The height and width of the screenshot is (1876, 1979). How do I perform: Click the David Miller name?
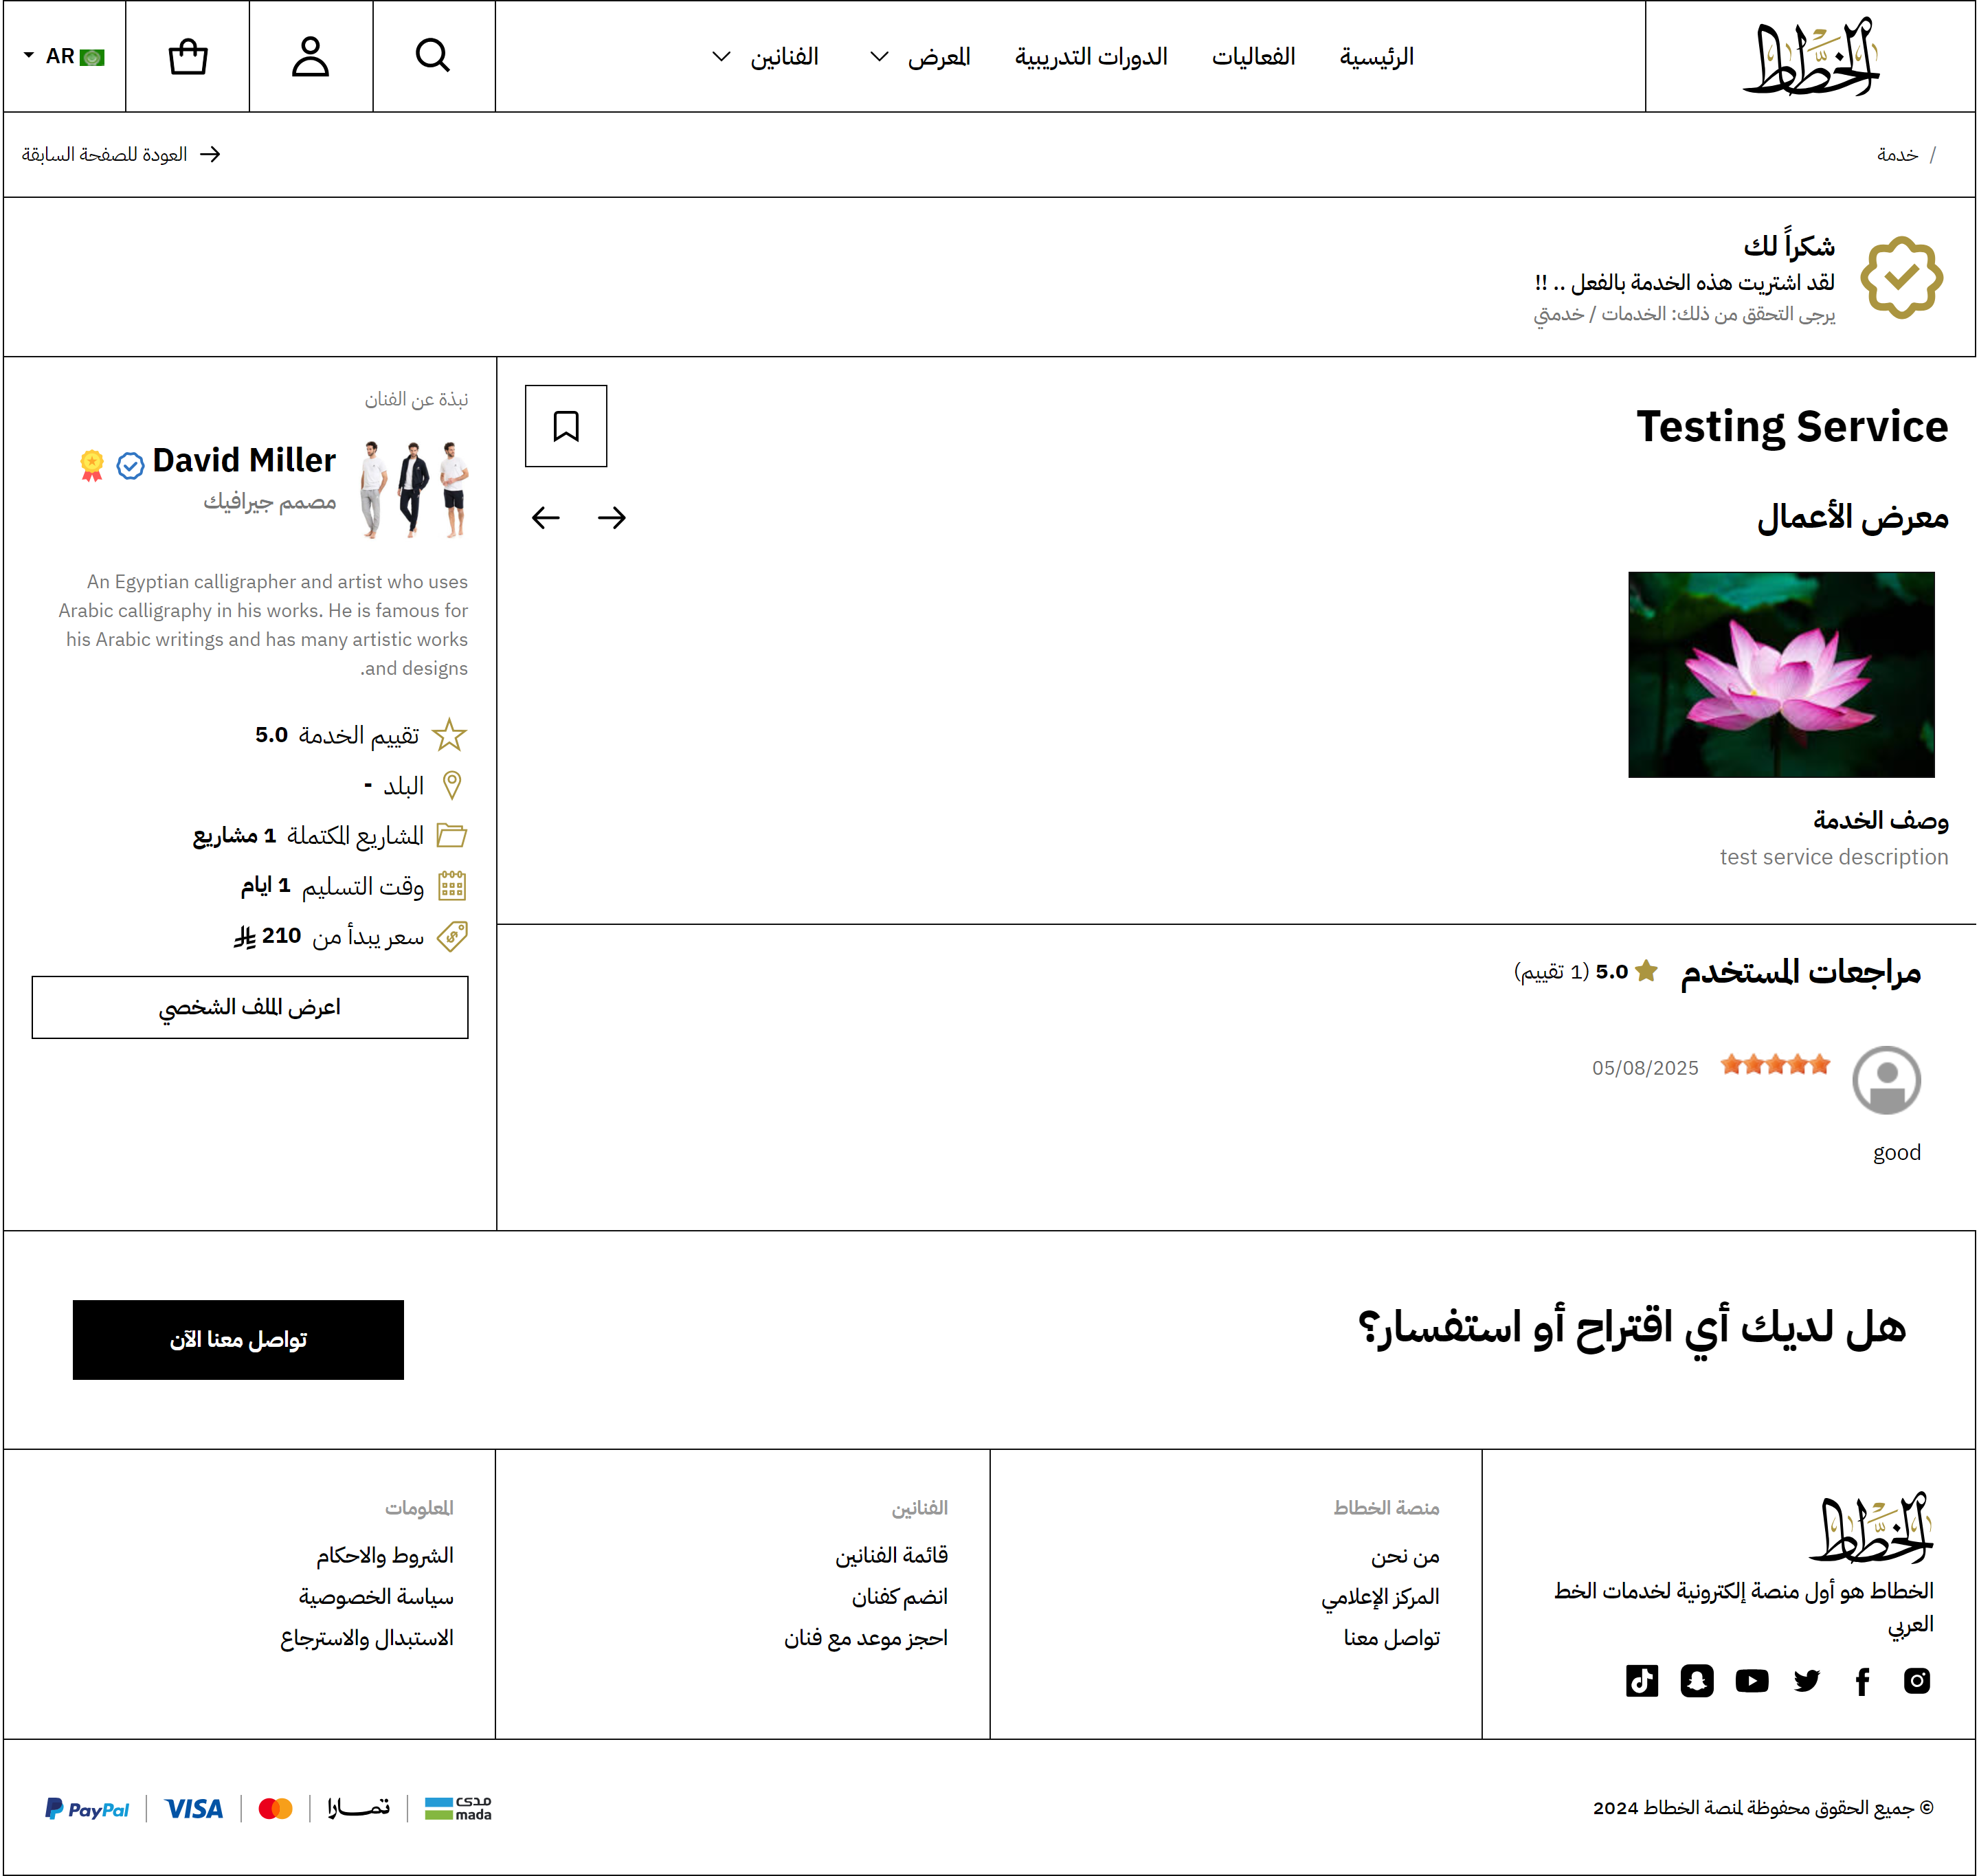(x=244, y=460)
